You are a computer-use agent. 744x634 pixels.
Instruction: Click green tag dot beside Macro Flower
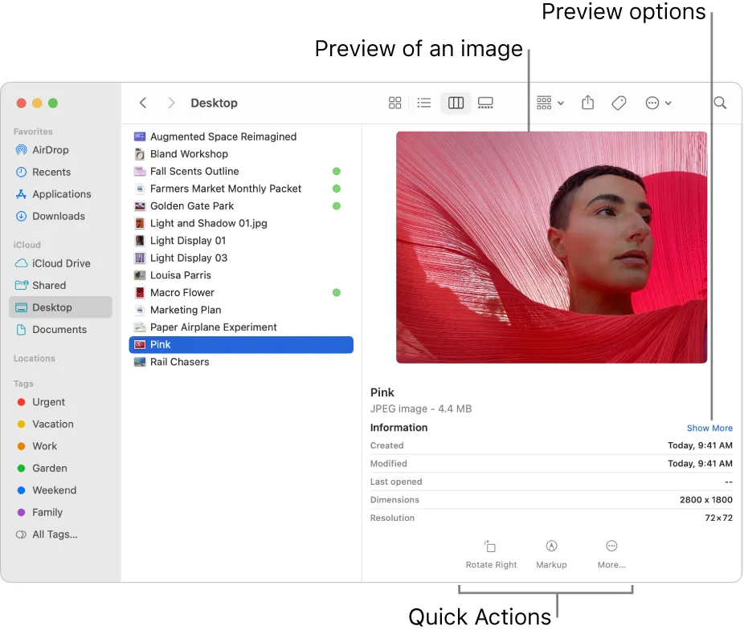(x=337, y=292)
